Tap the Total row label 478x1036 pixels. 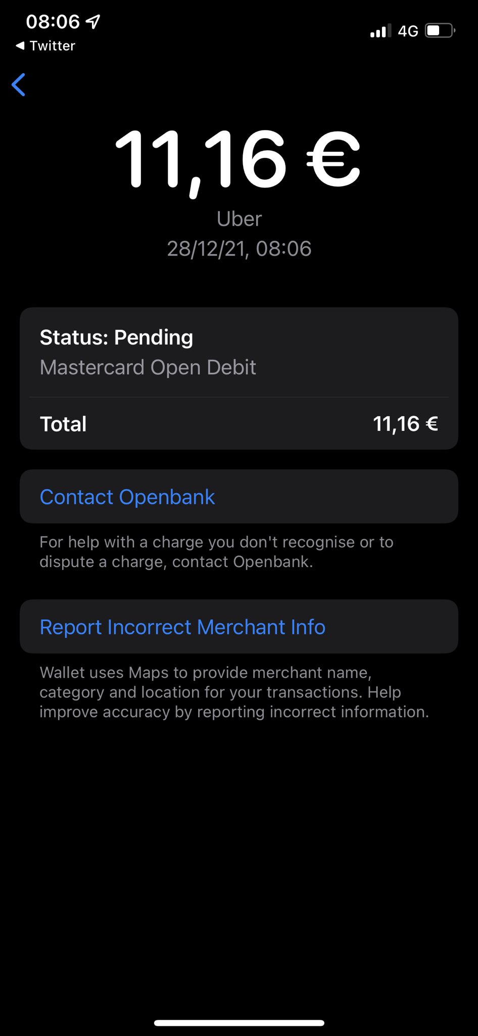63,424
